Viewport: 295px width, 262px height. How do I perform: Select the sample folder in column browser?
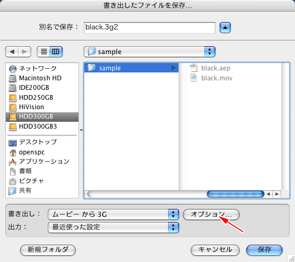(x=131, y=68)
